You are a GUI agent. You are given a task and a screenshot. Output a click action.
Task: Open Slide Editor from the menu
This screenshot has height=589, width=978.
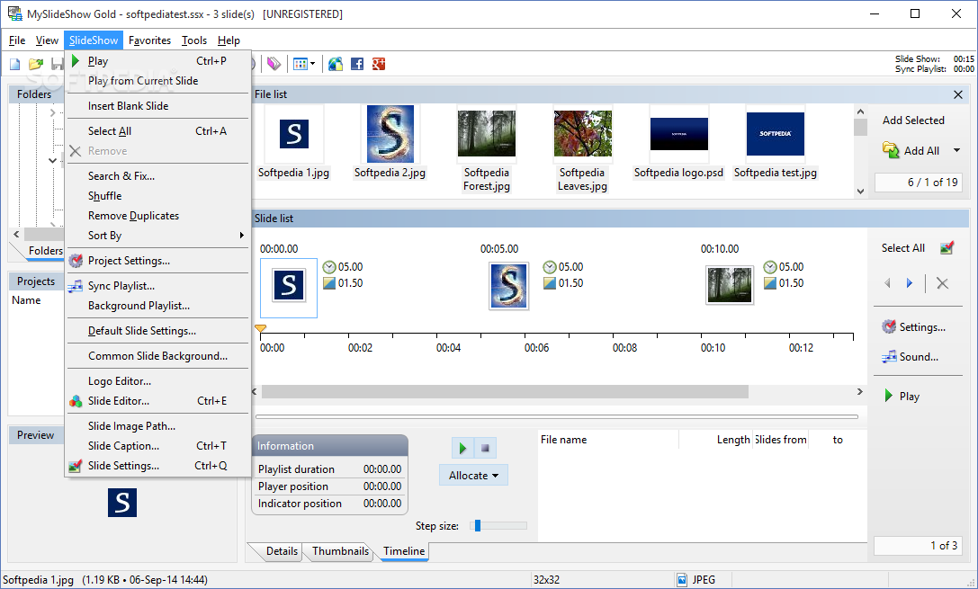(157, 401)
